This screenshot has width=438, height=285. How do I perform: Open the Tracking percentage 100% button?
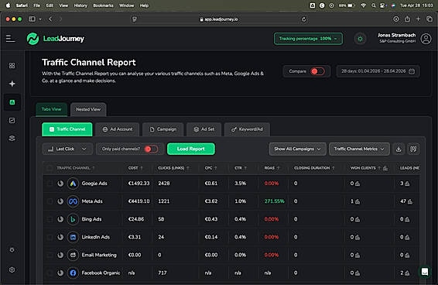click(x=308, y=39)
